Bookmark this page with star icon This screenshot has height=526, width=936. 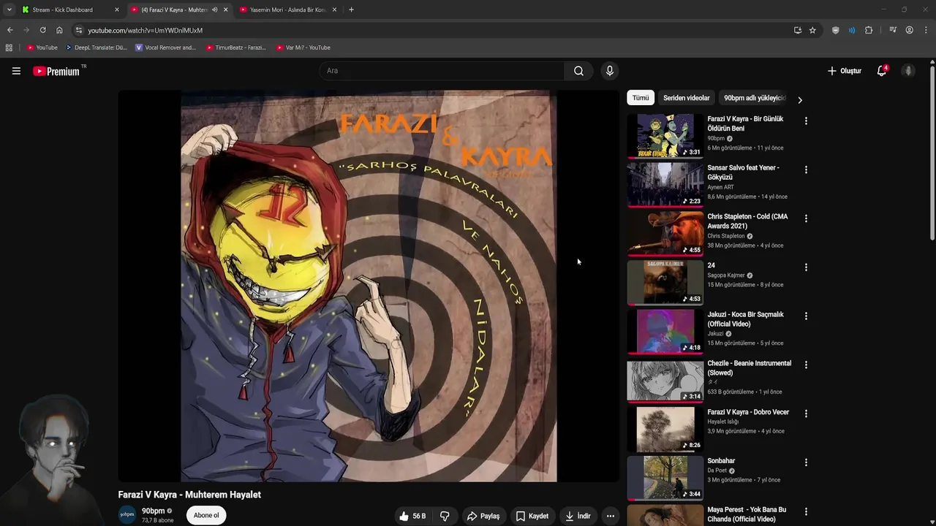point(812,30)
